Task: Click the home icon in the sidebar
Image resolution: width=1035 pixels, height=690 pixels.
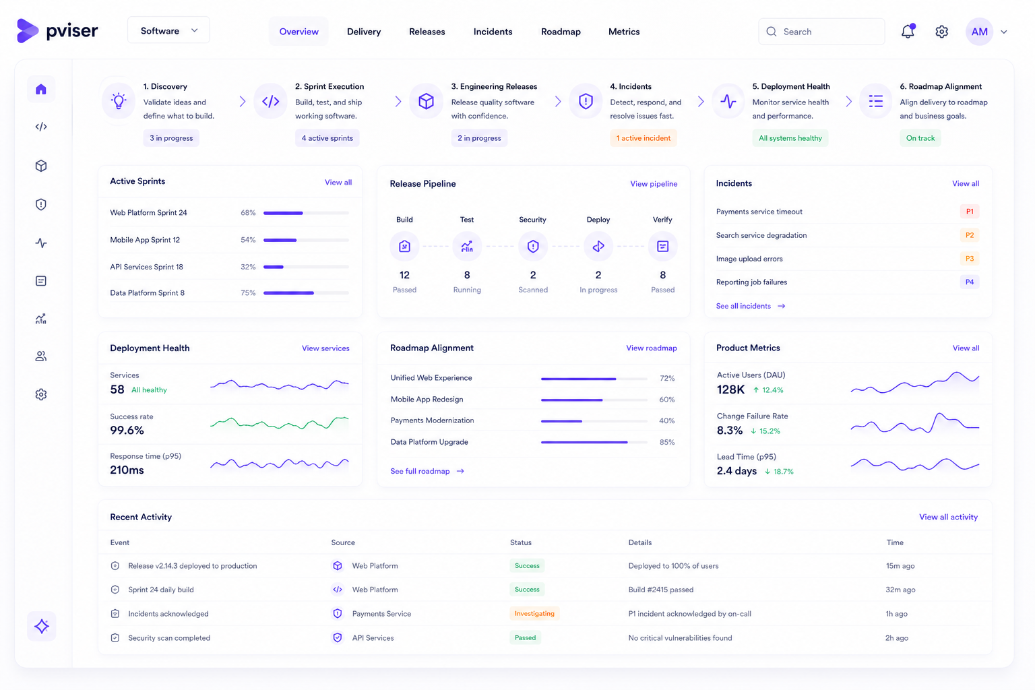Action: [41, 89]
